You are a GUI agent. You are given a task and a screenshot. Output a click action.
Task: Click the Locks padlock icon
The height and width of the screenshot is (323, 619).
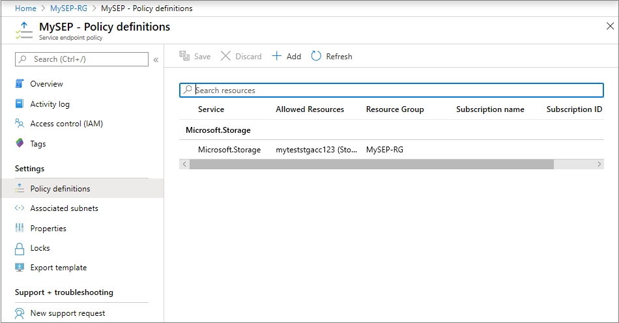[20, 248]
